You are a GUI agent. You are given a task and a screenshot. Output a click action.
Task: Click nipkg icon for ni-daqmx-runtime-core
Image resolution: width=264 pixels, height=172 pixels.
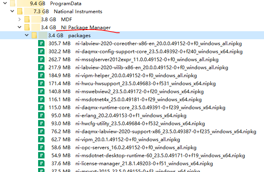tap(41, 107)
